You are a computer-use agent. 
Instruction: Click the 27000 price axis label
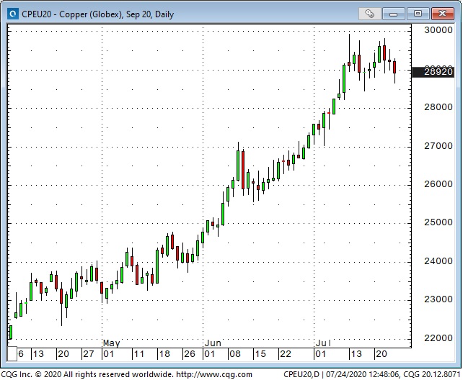438,146
